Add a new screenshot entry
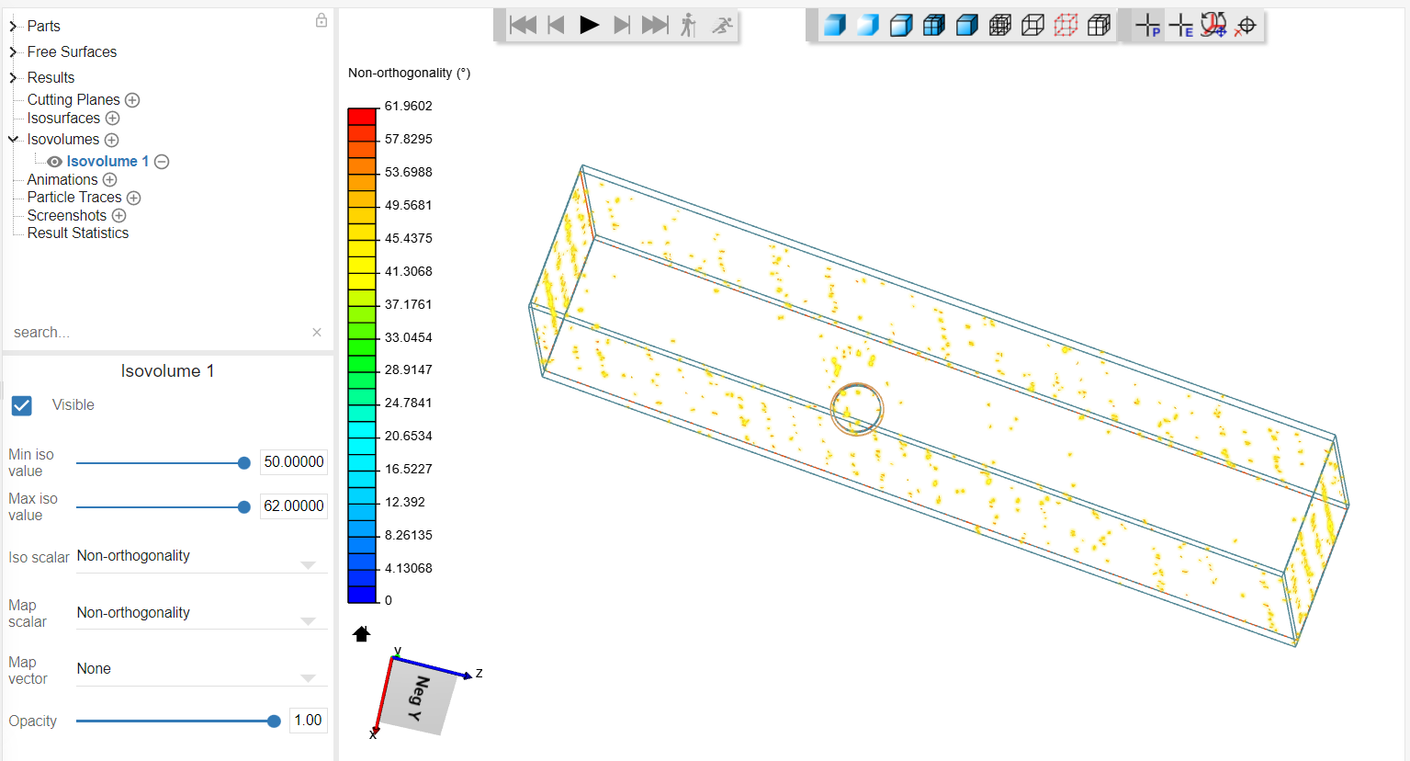The height and width of the screenshot is (761, 1410). click(118, 216)
